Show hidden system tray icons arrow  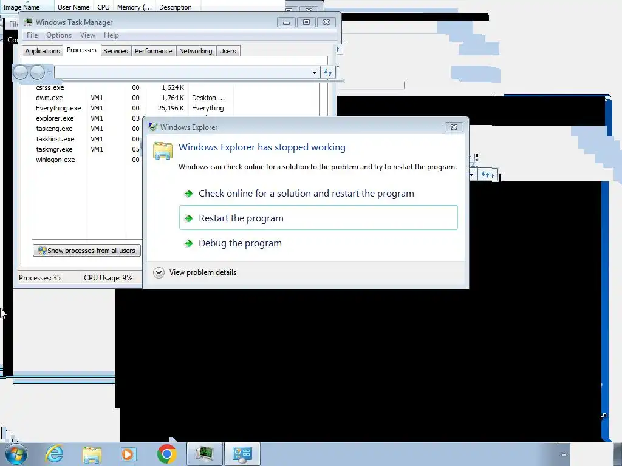click(x=564, y=454)
